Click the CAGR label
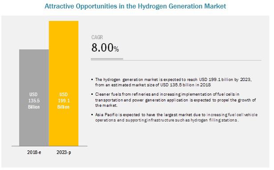The width and height of the screenshot is (274, 170). [97, 37]
